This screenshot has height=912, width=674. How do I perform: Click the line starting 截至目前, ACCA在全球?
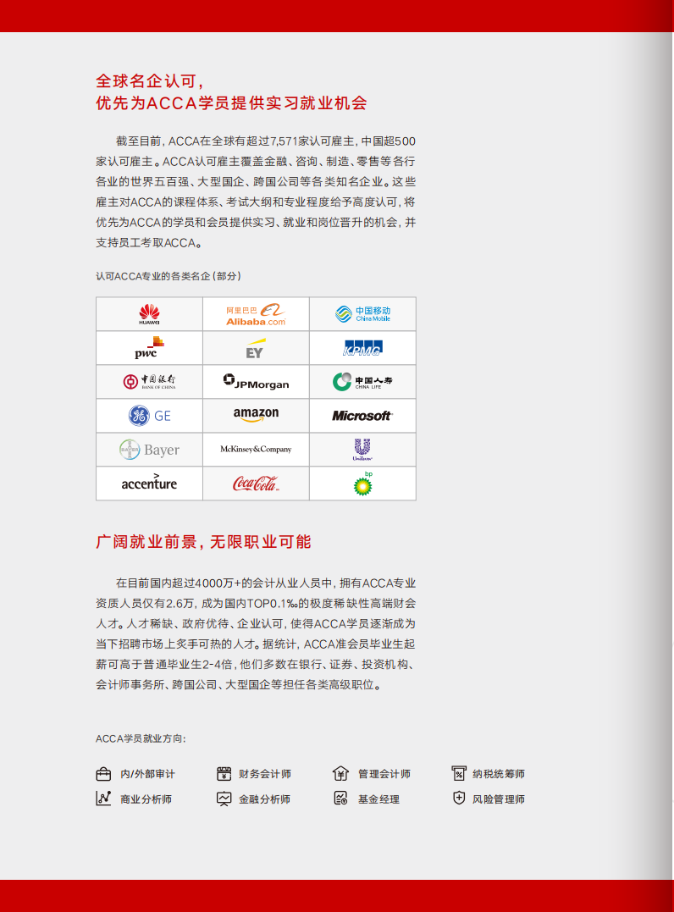266,141
